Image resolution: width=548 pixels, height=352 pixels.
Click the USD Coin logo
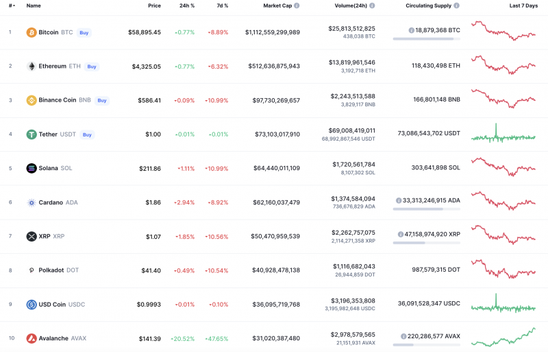pyautogui.click(x=32, y=305)
